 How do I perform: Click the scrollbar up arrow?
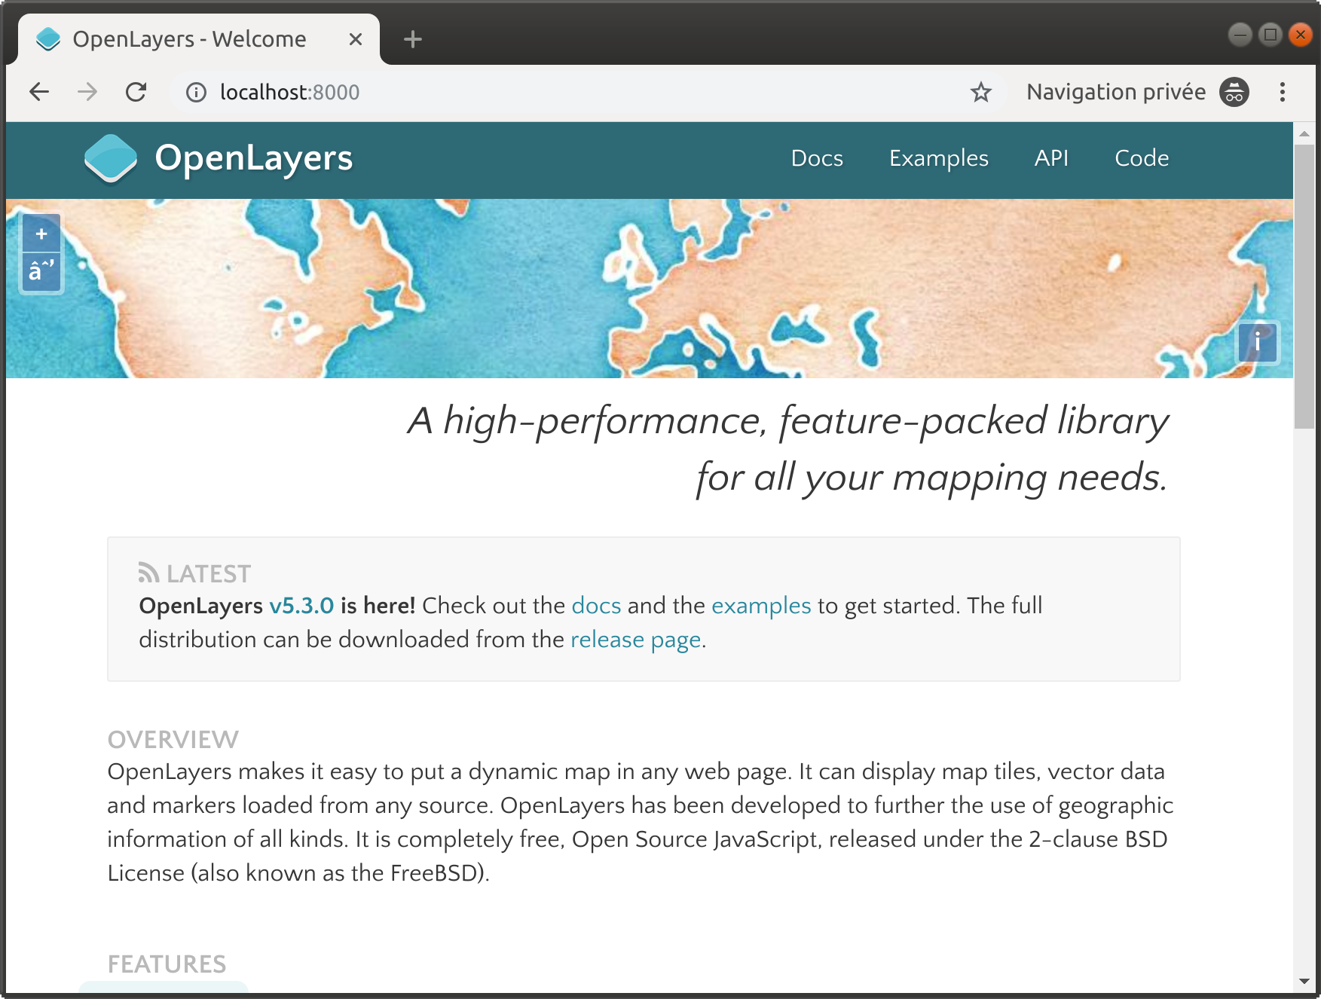tap(1304, 133)
